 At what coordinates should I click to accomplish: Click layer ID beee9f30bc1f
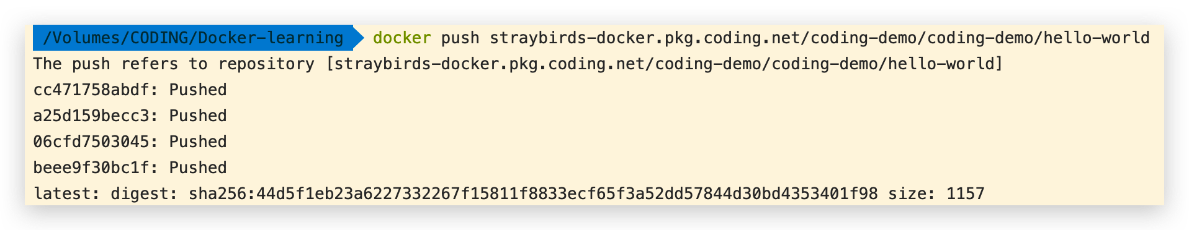click(92, 168)
